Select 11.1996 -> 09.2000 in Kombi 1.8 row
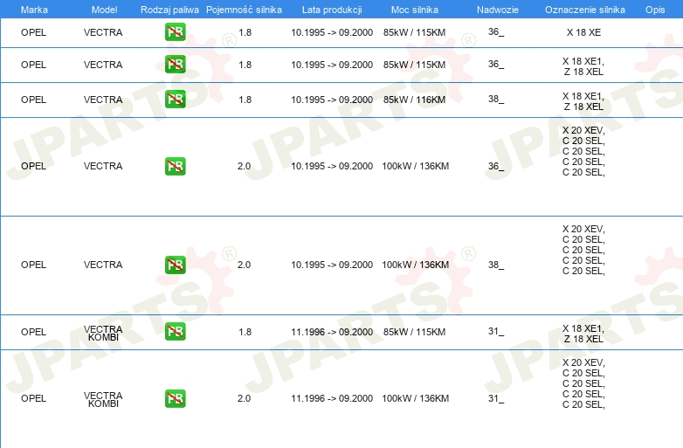The image size is (683, 448). (332, 332)
